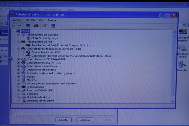Screen dimensions: 189x126
Task: Click the Intel 82371AB/EB USB controller icon
Action: pos(28,56)
